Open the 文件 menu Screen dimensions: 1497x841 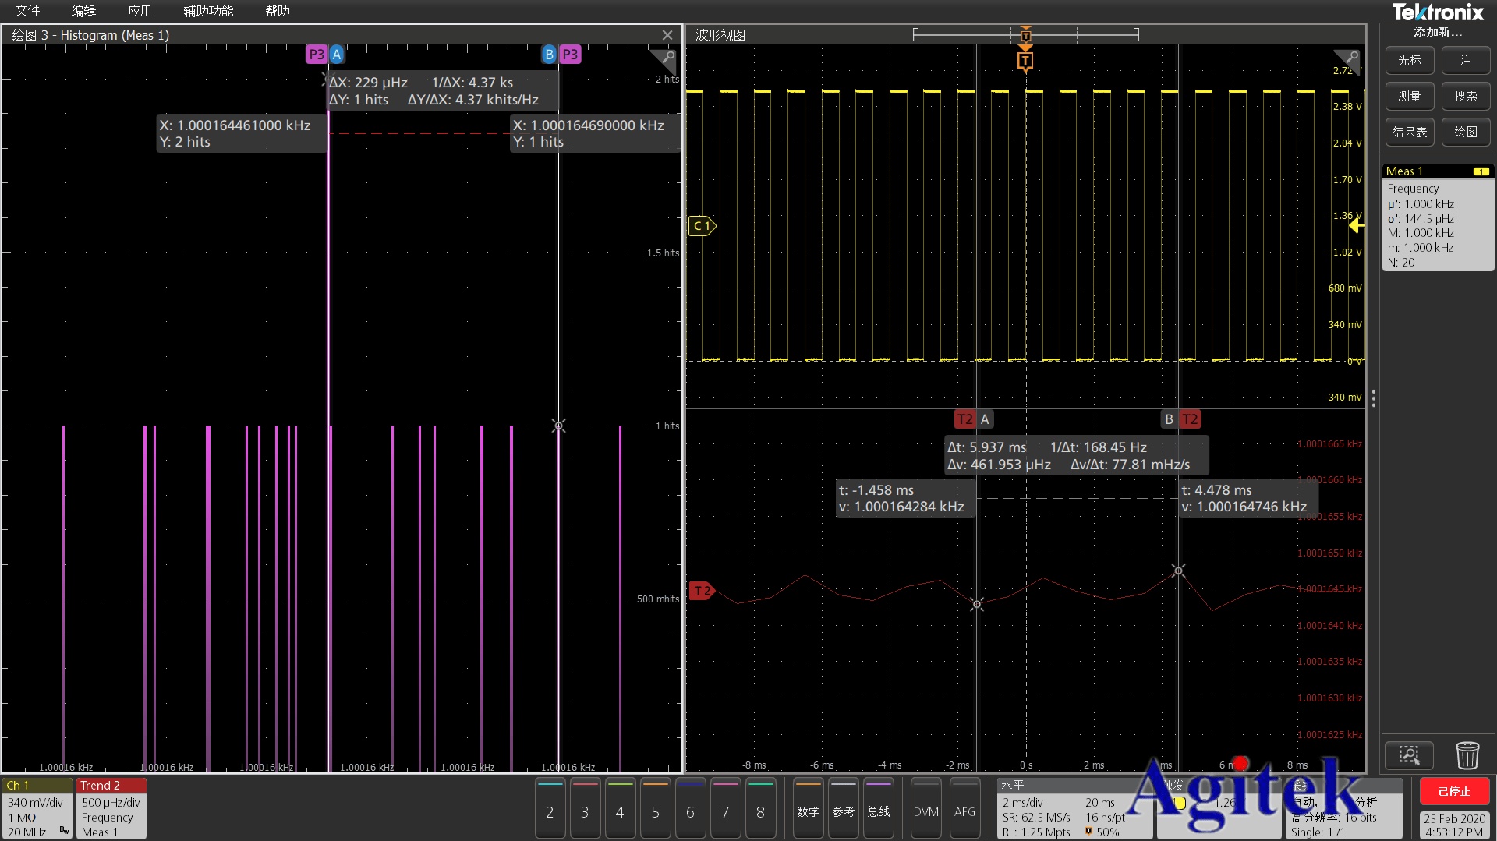point(27,11)
